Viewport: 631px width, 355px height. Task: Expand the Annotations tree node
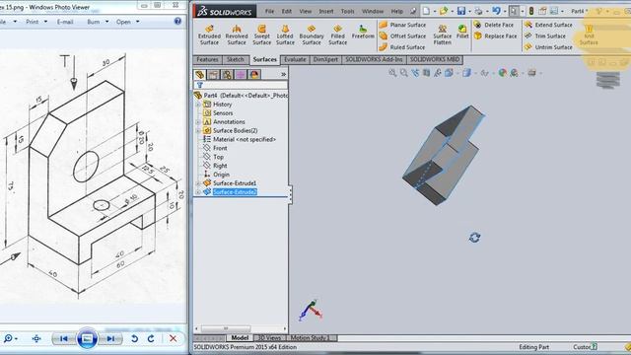coord(198,121)
